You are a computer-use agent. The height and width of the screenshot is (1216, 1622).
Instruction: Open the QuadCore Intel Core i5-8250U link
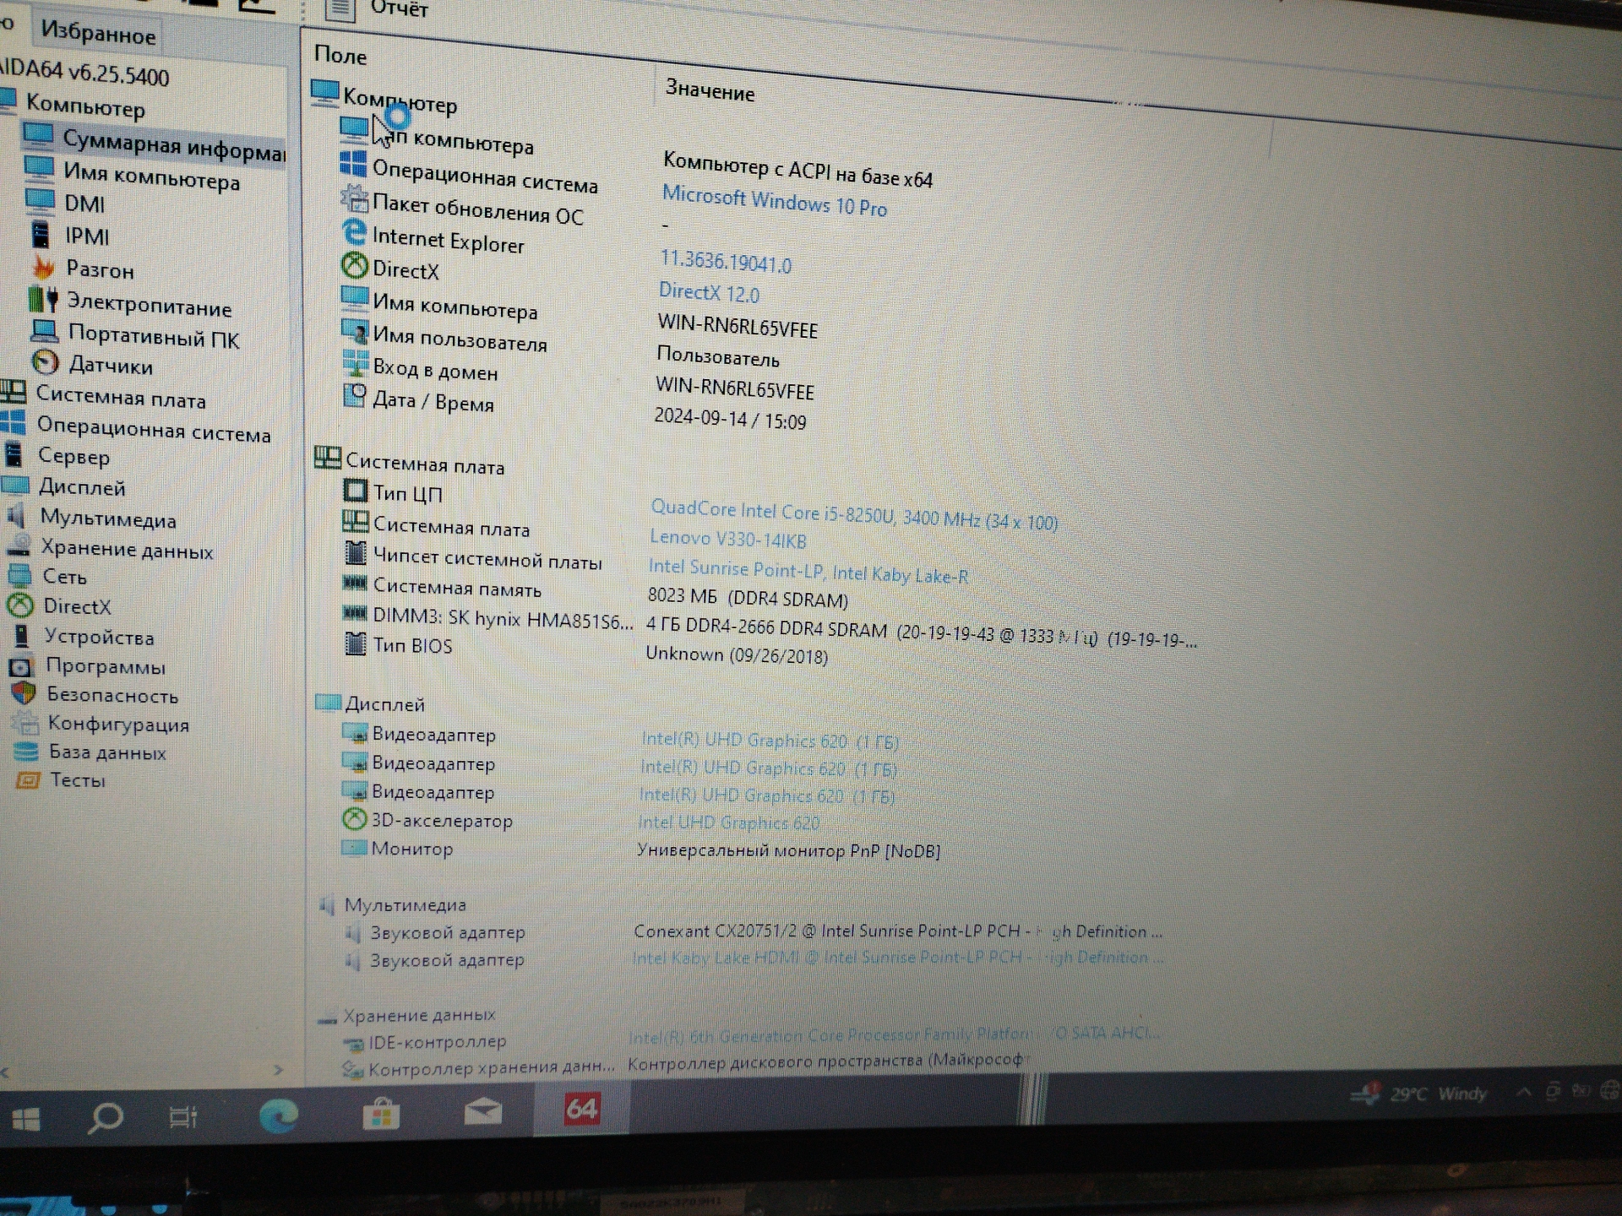853,514
